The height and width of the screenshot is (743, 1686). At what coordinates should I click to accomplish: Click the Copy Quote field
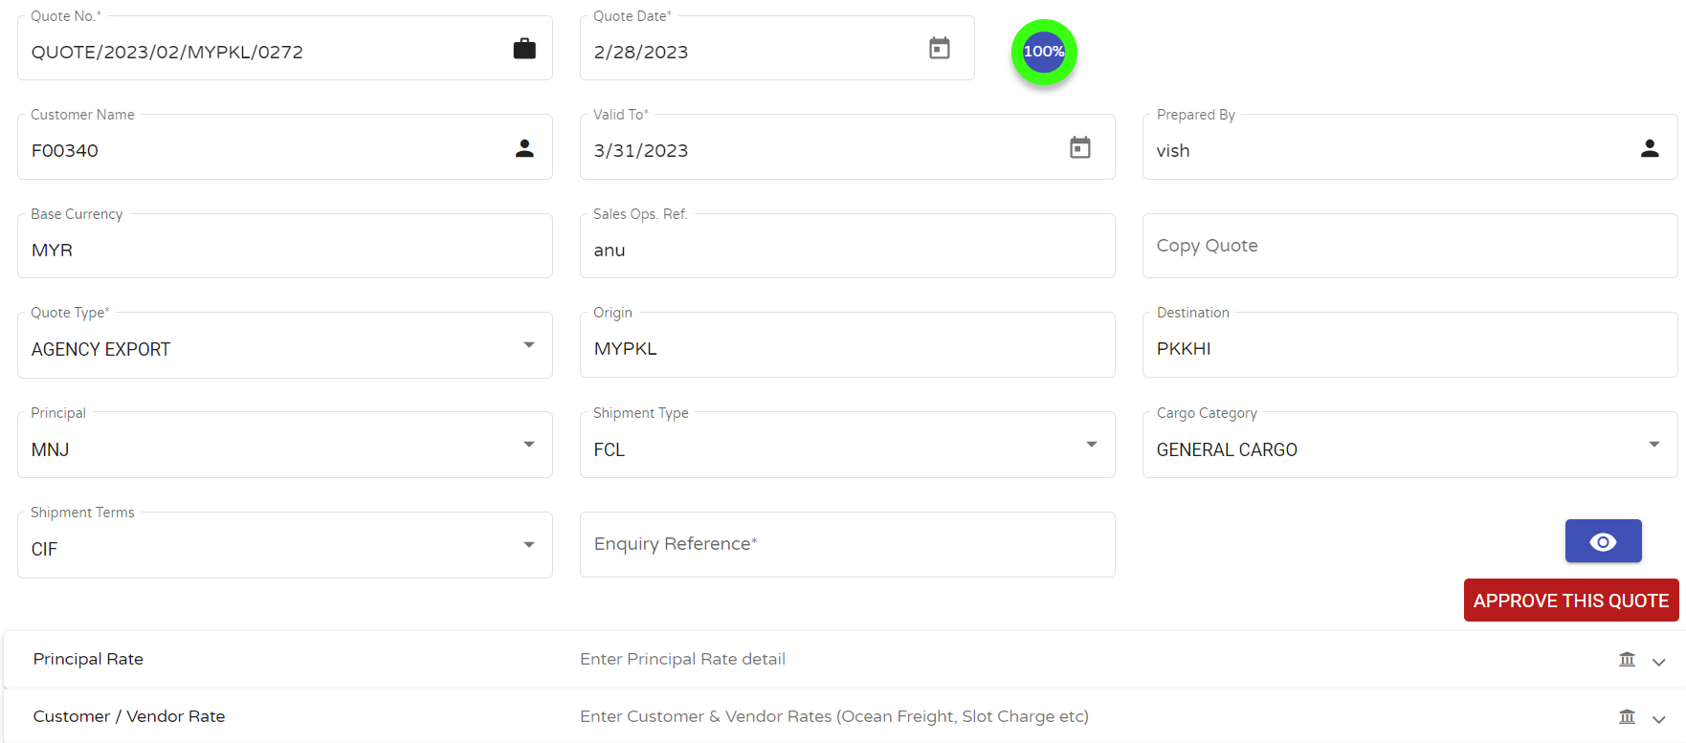click(x=1410, y=246)
